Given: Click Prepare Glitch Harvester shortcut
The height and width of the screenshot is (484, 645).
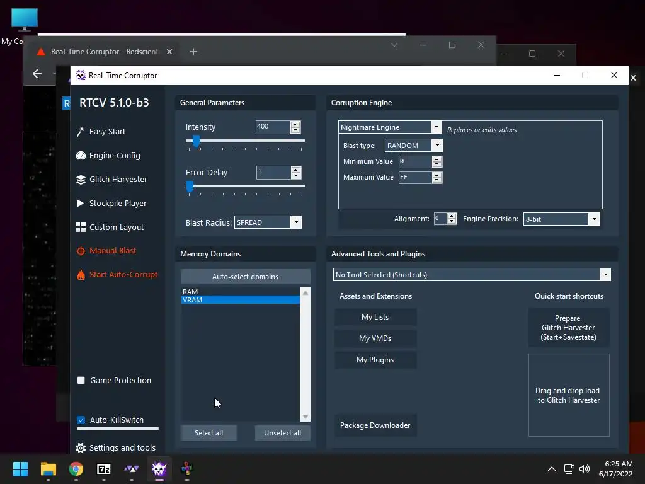Looking at the screenshot, I should [x=569, y=328].
